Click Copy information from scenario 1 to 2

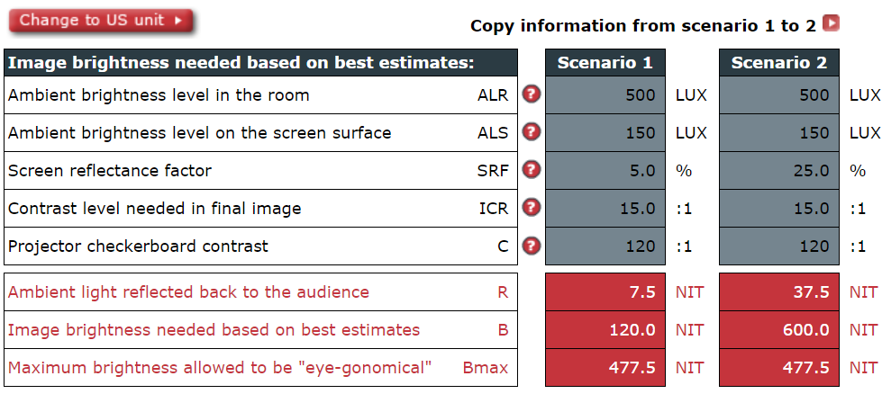pyautogui.click(x=643, y=26)
